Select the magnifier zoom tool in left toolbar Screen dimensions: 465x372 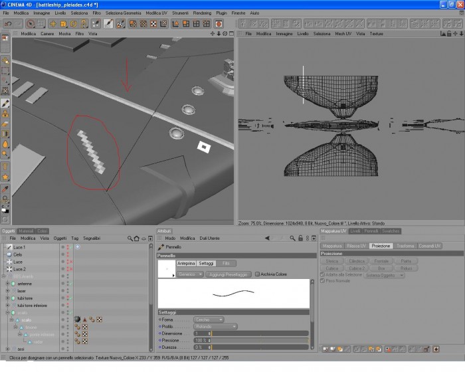pyautogui.click(x=5, y=153)
